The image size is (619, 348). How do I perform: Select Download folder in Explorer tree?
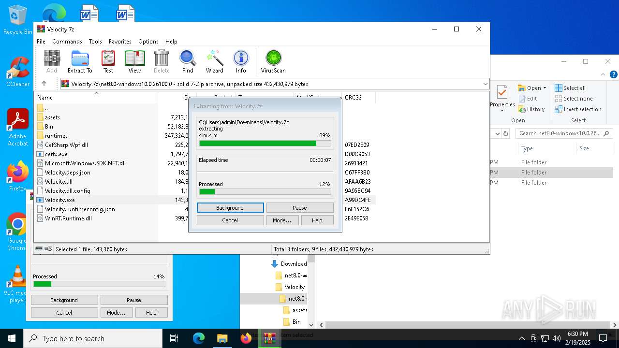coord(289,263)
